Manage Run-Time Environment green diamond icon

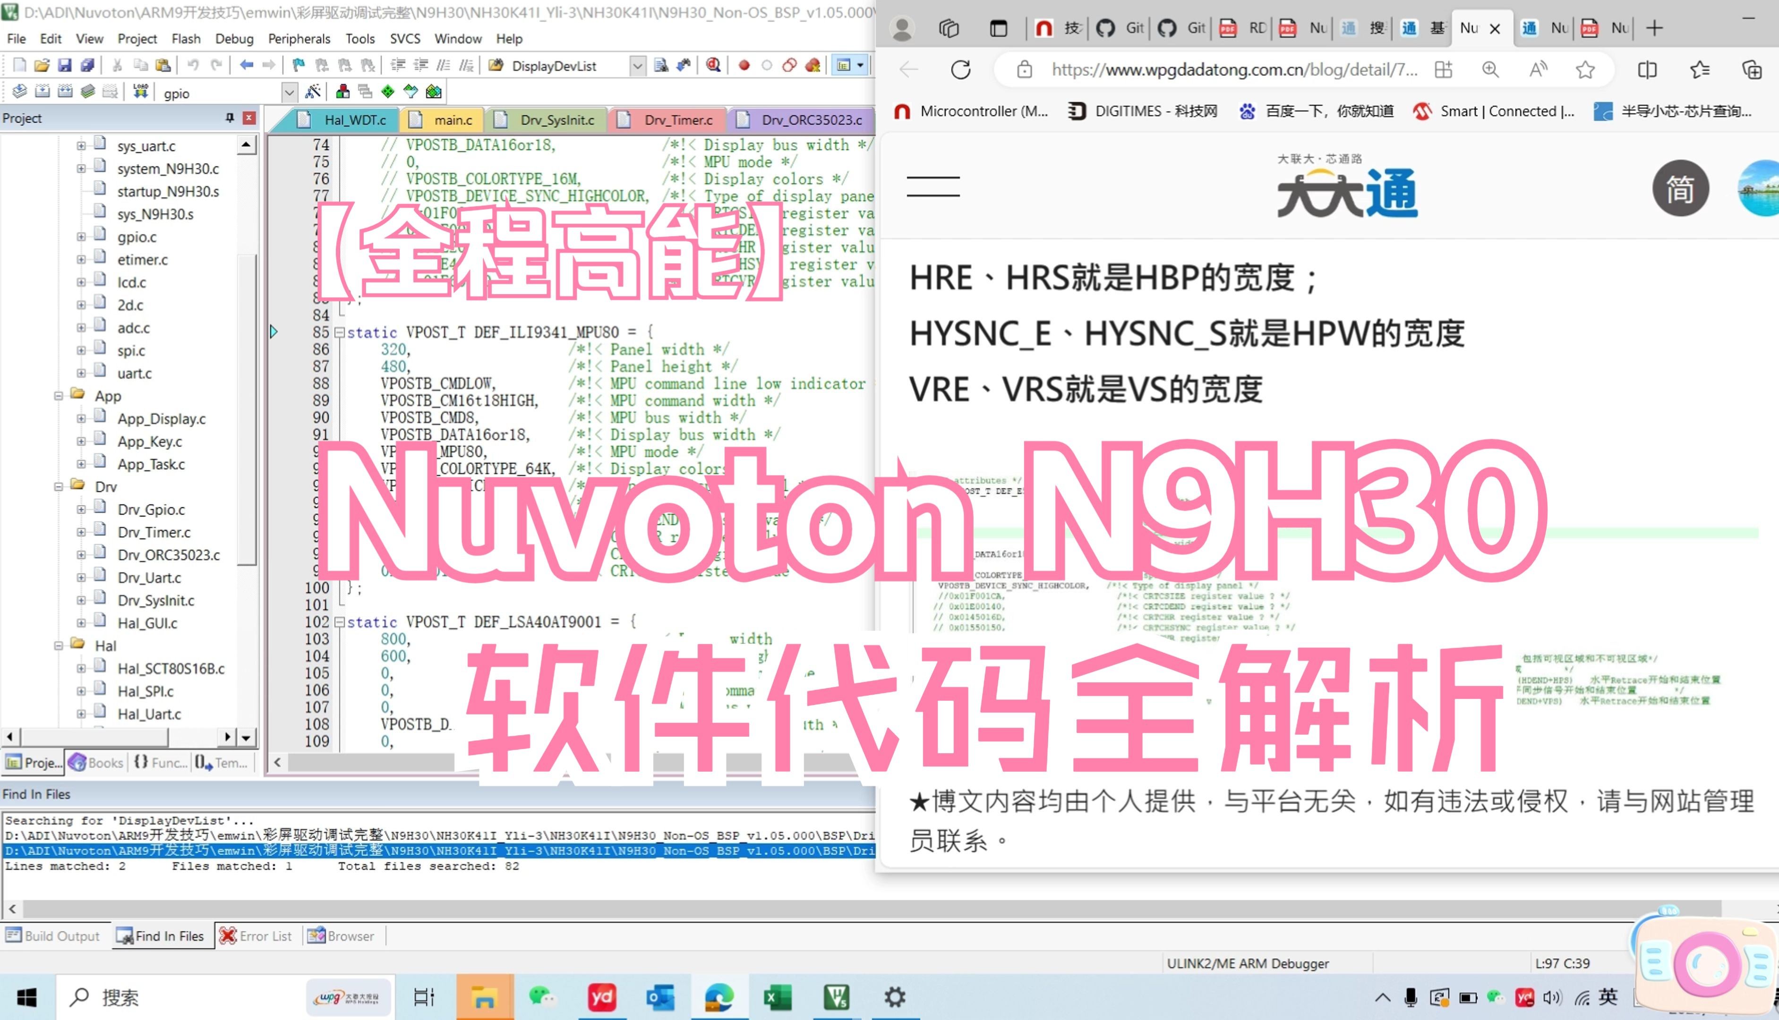pyautogui.click(x=387, y=91)
